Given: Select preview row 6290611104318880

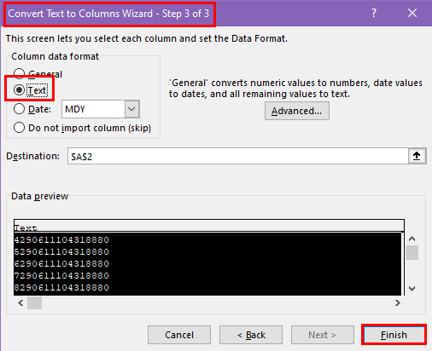Looking at the screenshot, I should pyautogui.click(x=207, y=264).
